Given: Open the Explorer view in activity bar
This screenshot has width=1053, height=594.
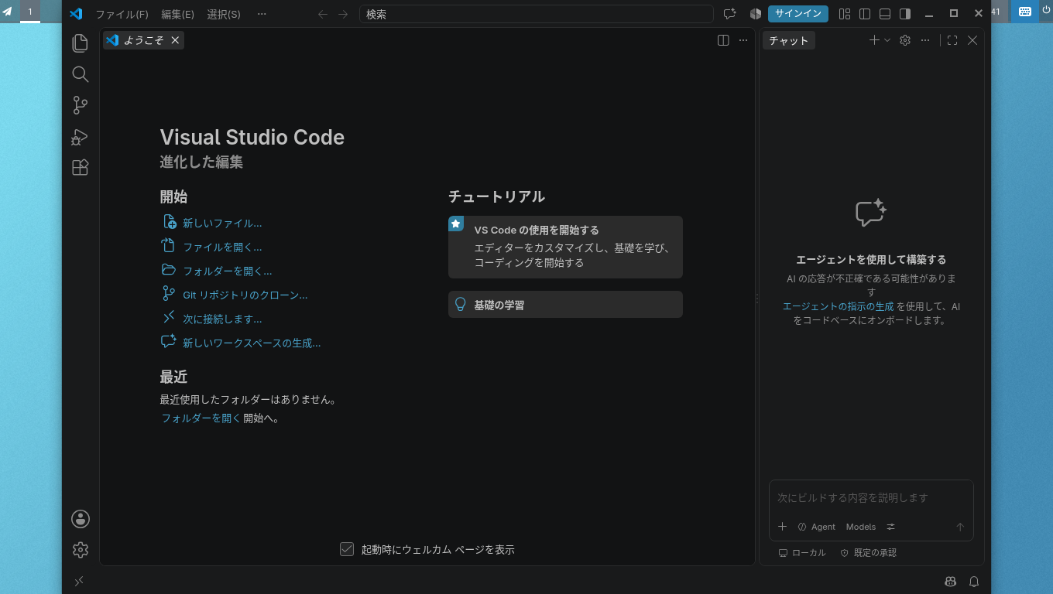Looking at the screenshot, I should tap(81, 43).
